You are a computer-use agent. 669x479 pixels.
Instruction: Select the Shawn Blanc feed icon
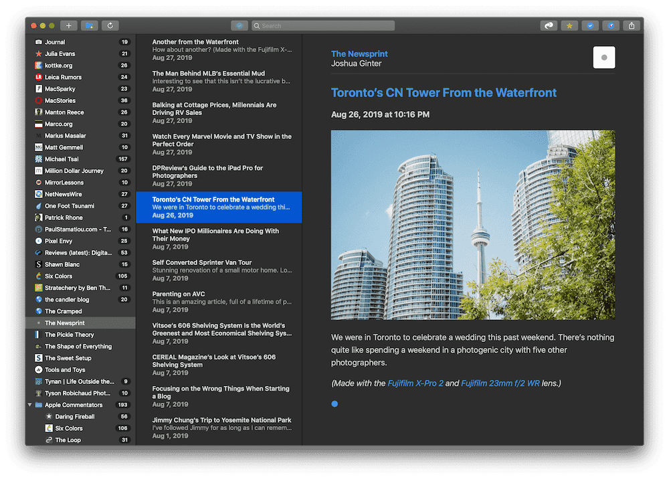[38, 264]
